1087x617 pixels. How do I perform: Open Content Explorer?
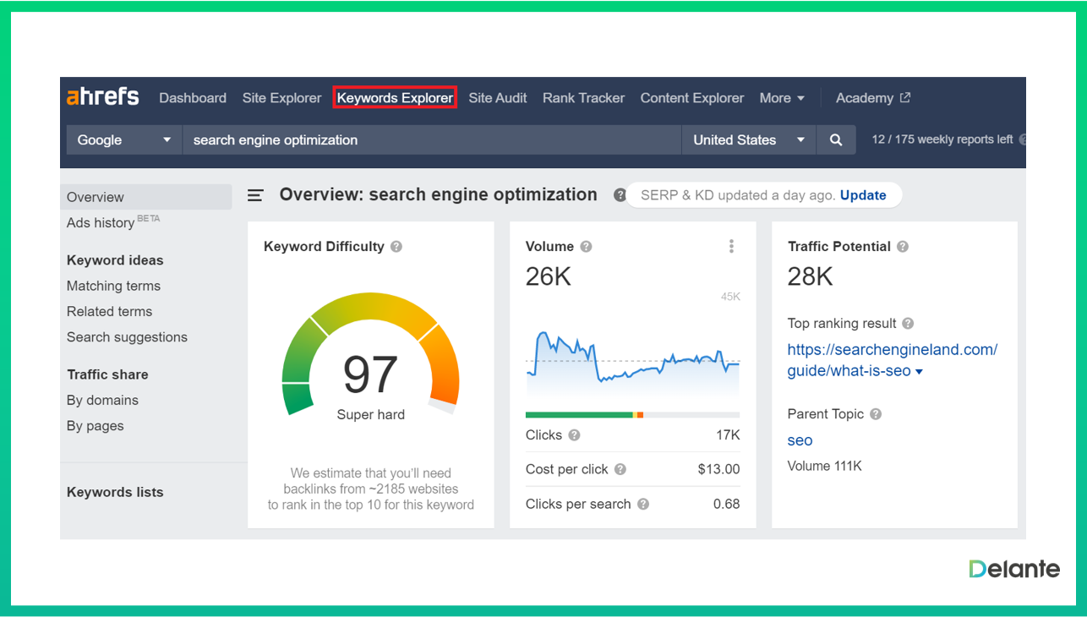pyautogui.click(x=692, y=98)
